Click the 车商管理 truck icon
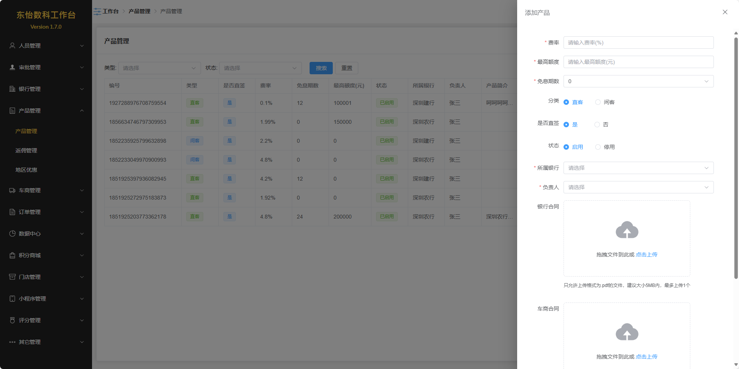Image resolution: width=739 pixels, height=369 pixels. click(12, 190)
